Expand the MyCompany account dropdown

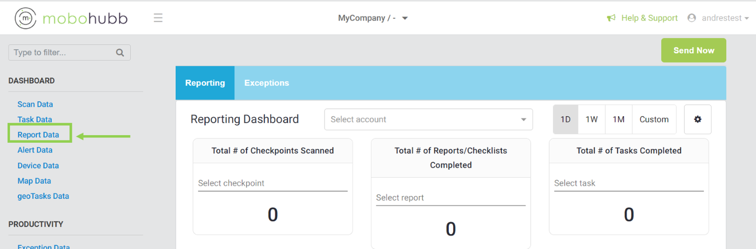[373, 18]
